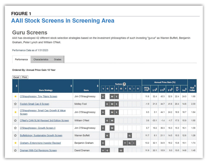This screenshot has width=208, height=163.
Task: Select the Q factor header box
Action: point(130,89)
